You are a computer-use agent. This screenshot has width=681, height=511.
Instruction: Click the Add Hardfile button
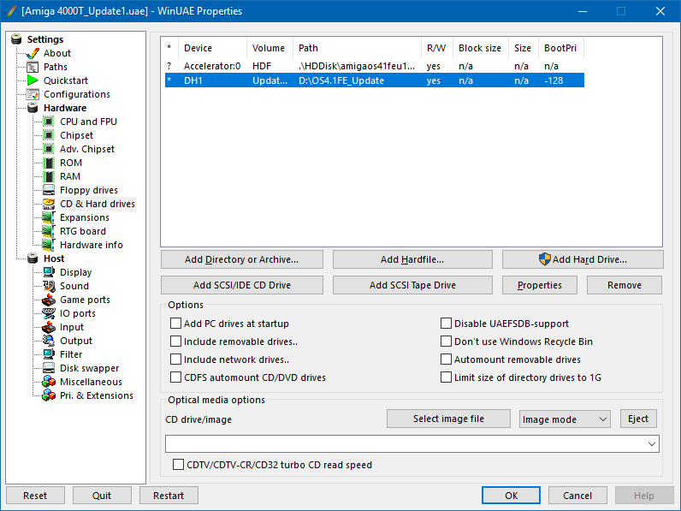pos(412,259)
